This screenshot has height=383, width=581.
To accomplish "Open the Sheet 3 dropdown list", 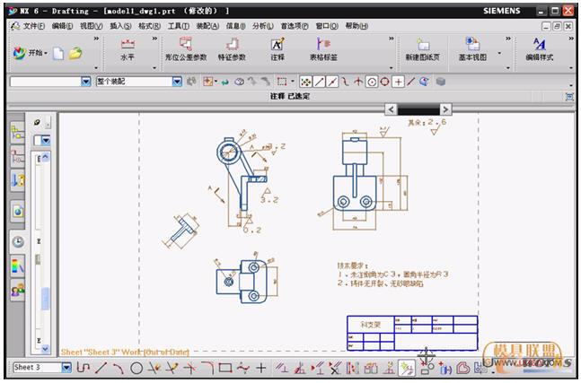I will [x=66, y=368].
